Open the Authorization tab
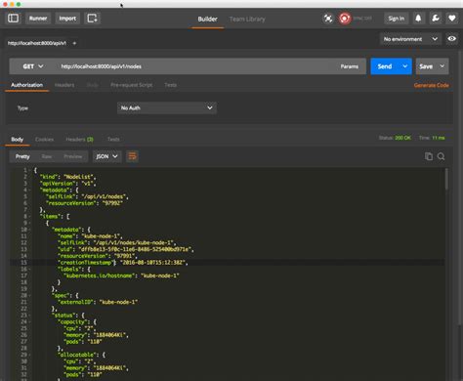 [x=26, y=85]
